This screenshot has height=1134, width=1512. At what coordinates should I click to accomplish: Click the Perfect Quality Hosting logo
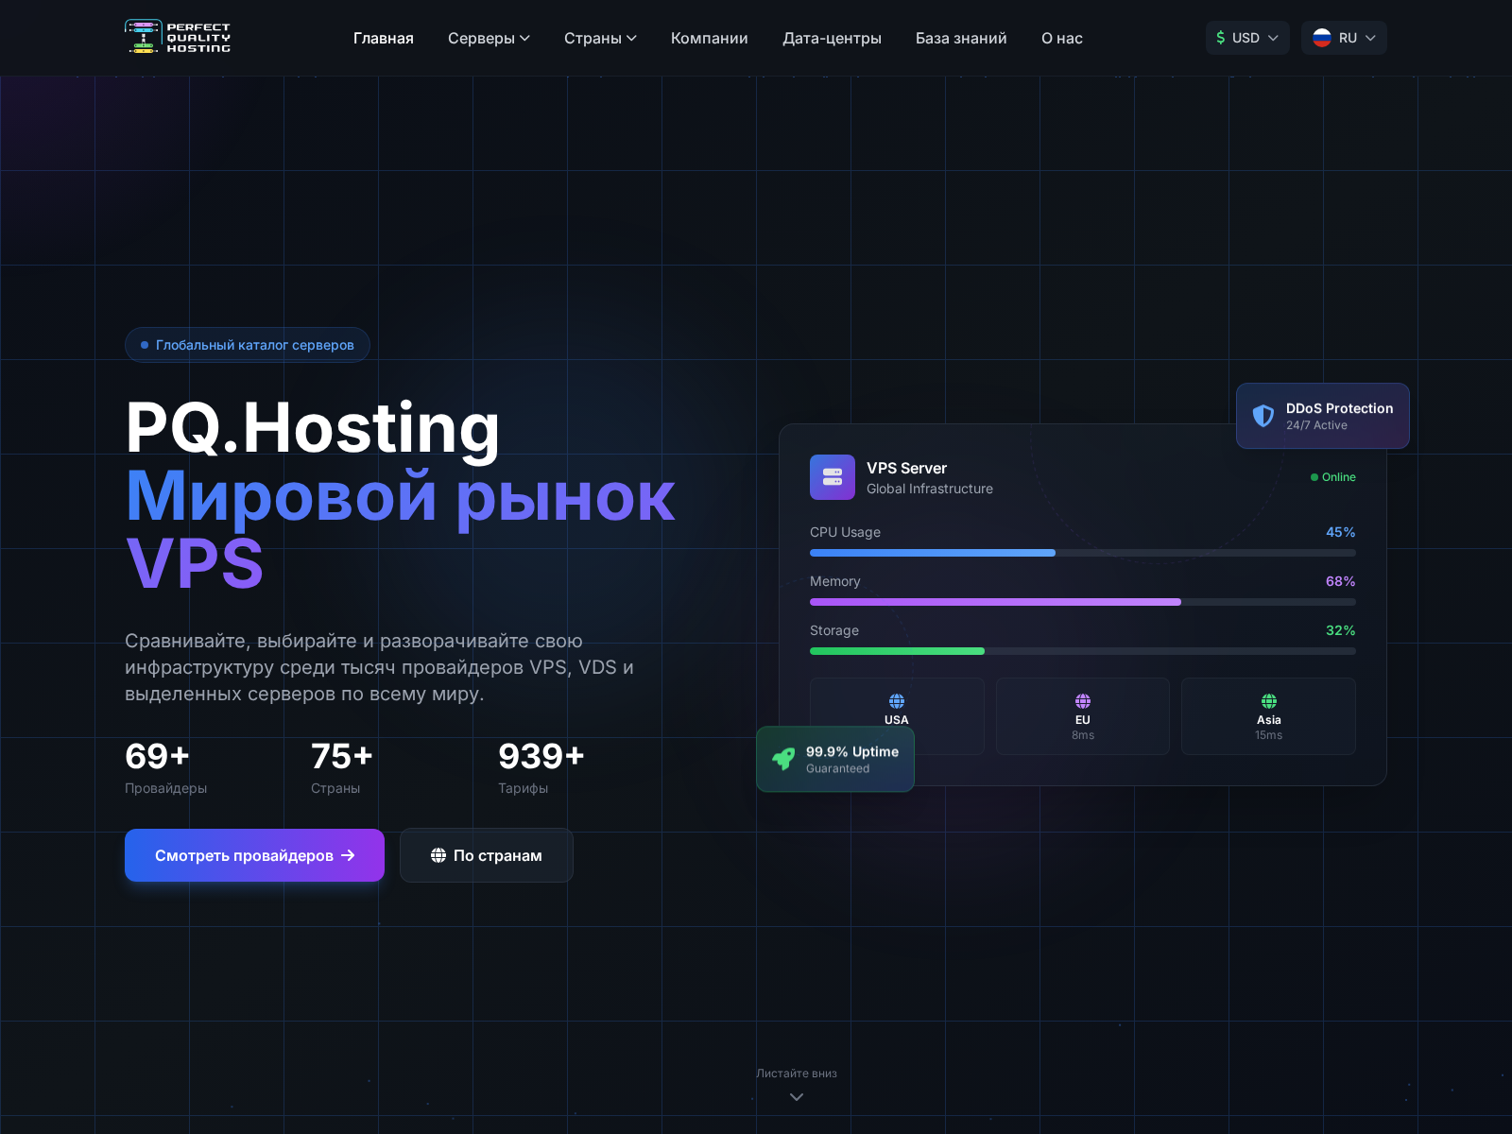(x=178, y=37)
